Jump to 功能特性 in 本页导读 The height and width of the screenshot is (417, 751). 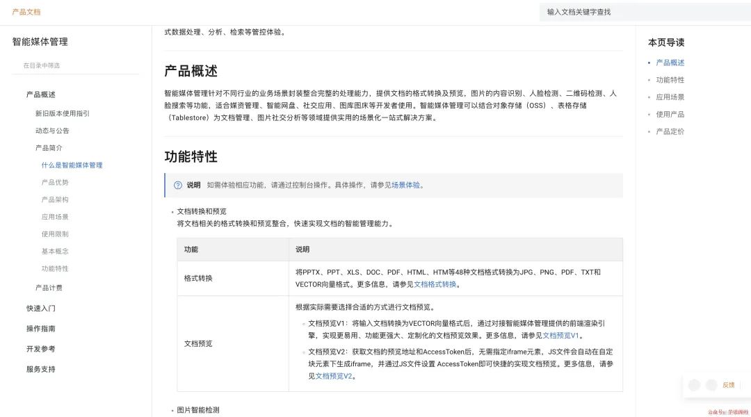[x=670, y=80]
